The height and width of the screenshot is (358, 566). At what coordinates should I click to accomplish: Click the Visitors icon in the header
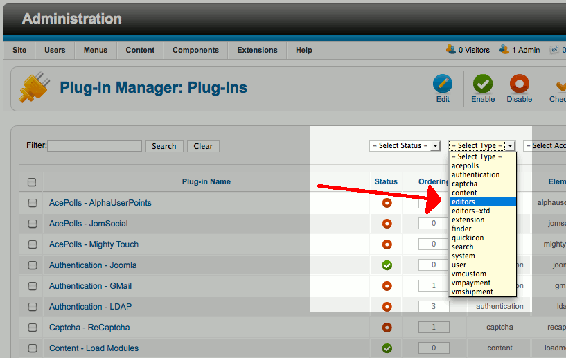coord(451,49)
